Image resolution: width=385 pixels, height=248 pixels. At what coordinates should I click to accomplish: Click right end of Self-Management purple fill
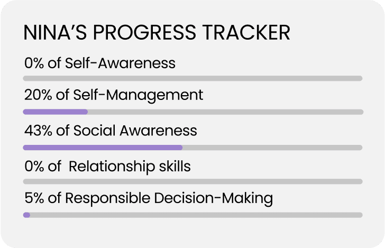tap(86, 112)
